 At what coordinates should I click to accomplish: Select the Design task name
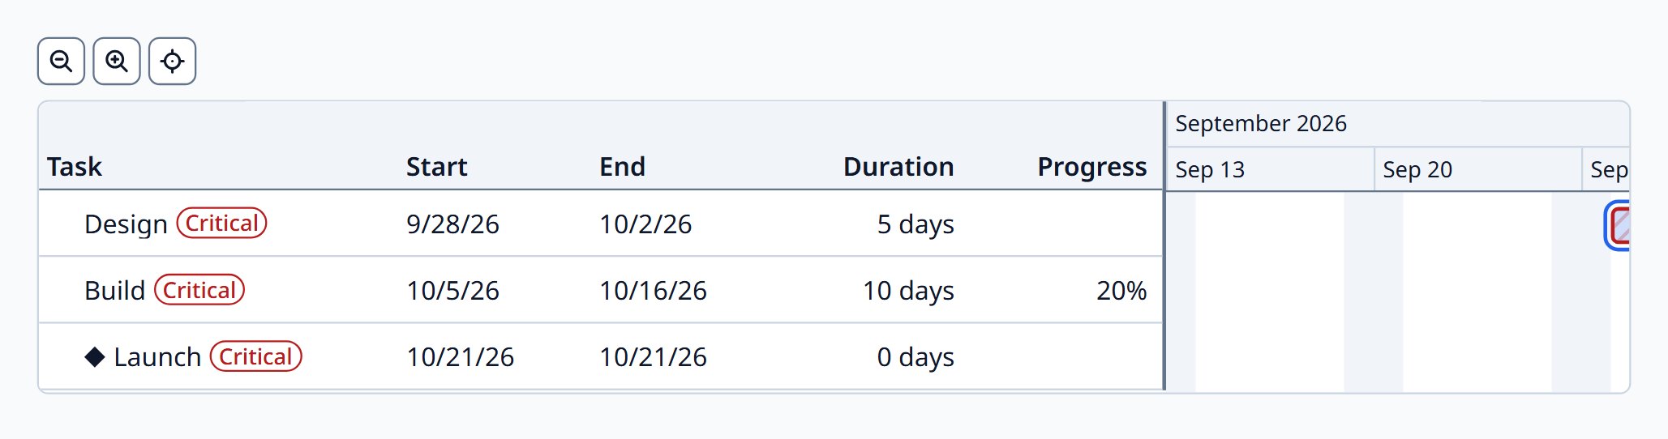pos(126,224)
